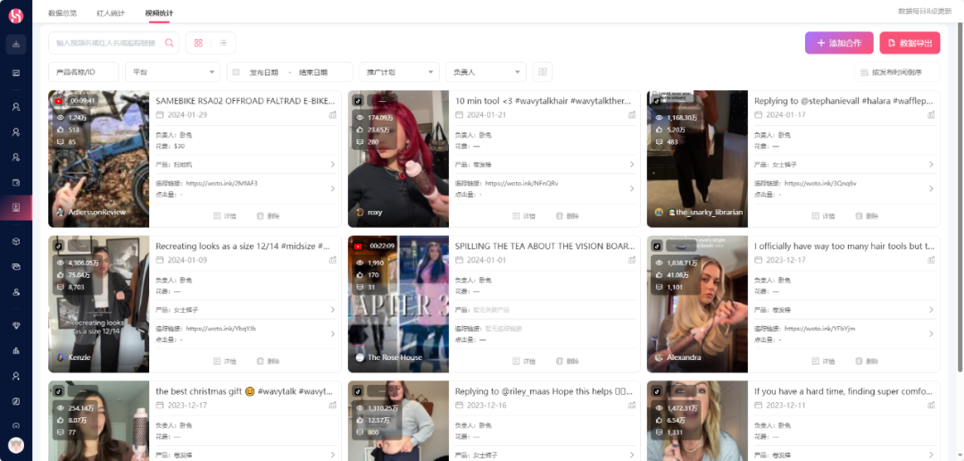The height and width of the screenshot is (461, 964).
Task: Click the highlighted report icon in the sidebar
Action: [x=16, y=207]
